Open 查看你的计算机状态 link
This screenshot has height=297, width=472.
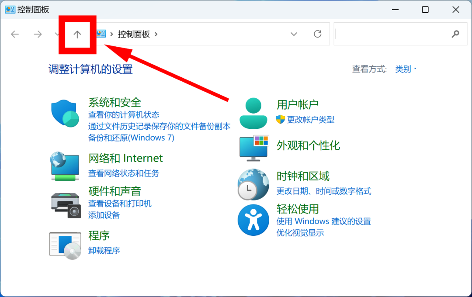tap(123, 115)
